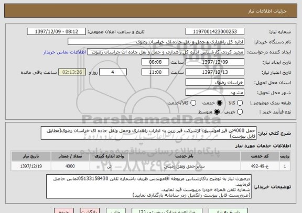The image size is (302, 213).
Task: Click the خروج exit button
Action: 64,211
